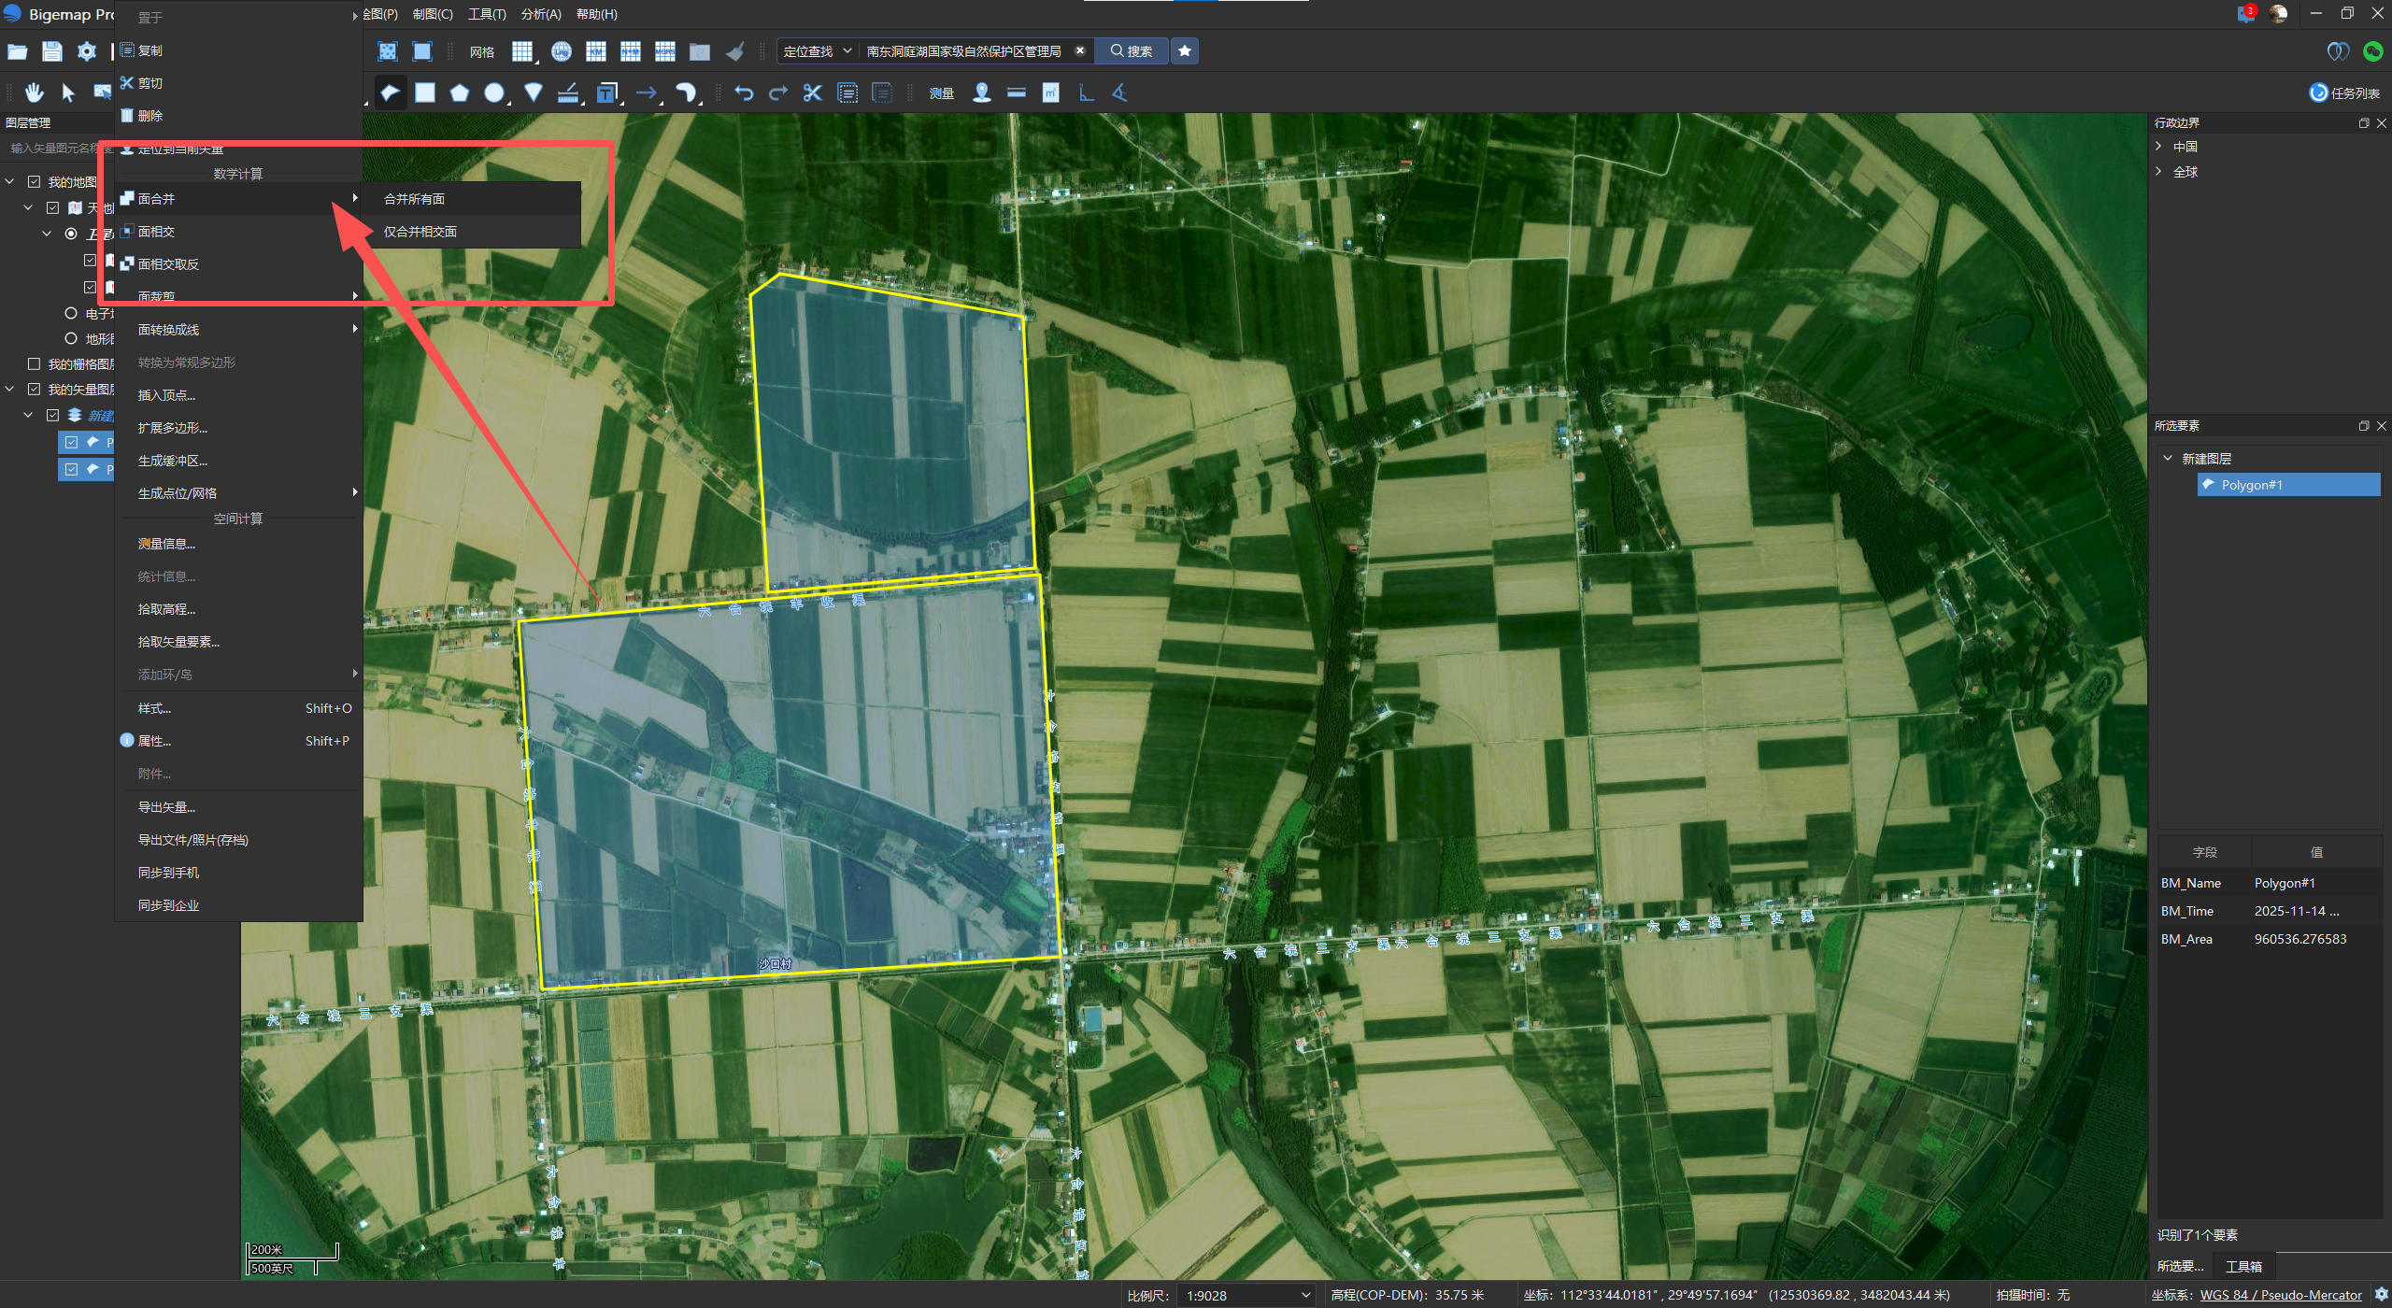Click the Lng globe grid icon
The height and width of the screenshot is (1308, 2392).
[562, 51]
